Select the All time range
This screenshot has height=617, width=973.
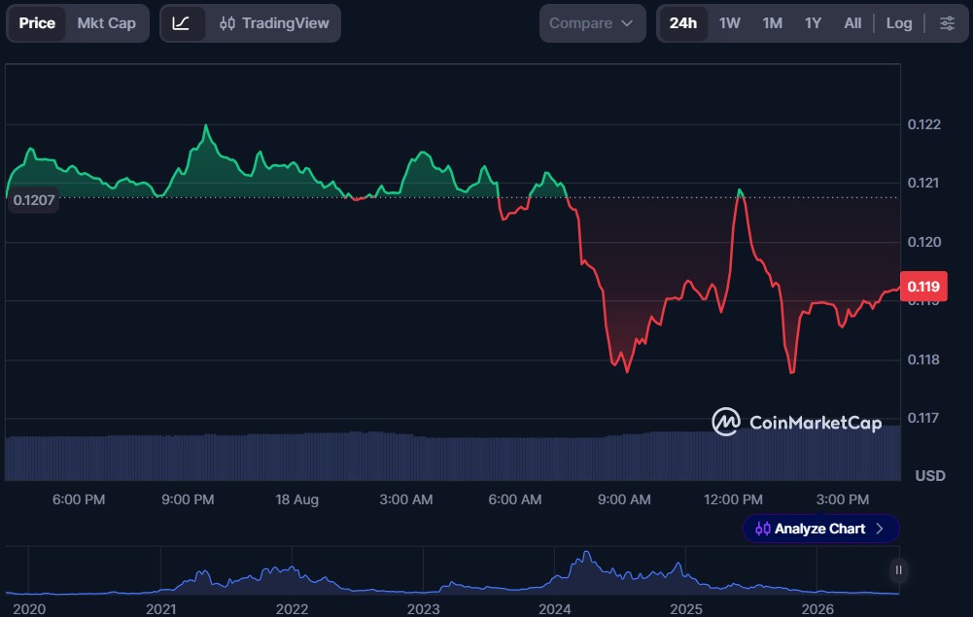point(852,23)
